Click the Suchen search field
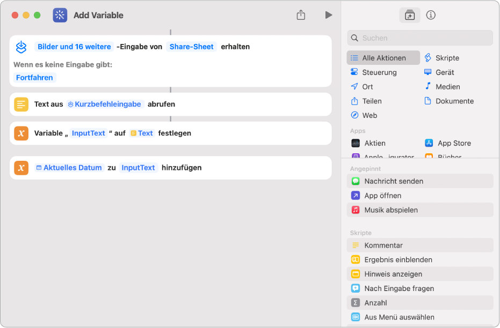 pyautogui.click(x=419, y=38)
